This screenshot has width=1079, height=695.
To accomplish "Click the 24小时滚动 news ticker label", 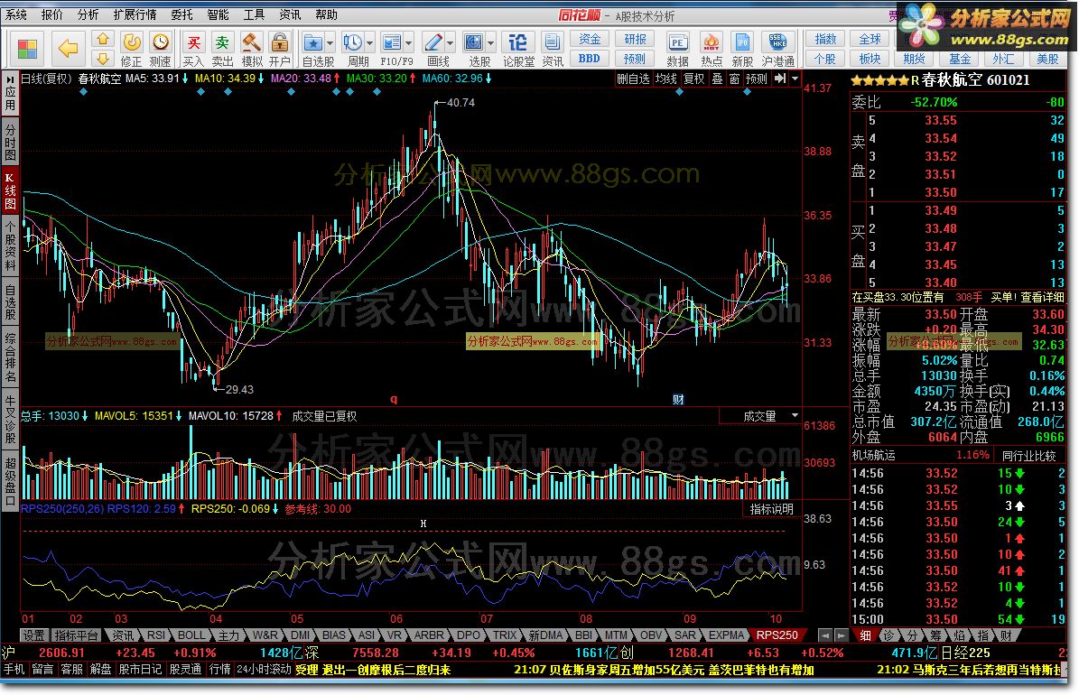I will click(x=264, y=670).
